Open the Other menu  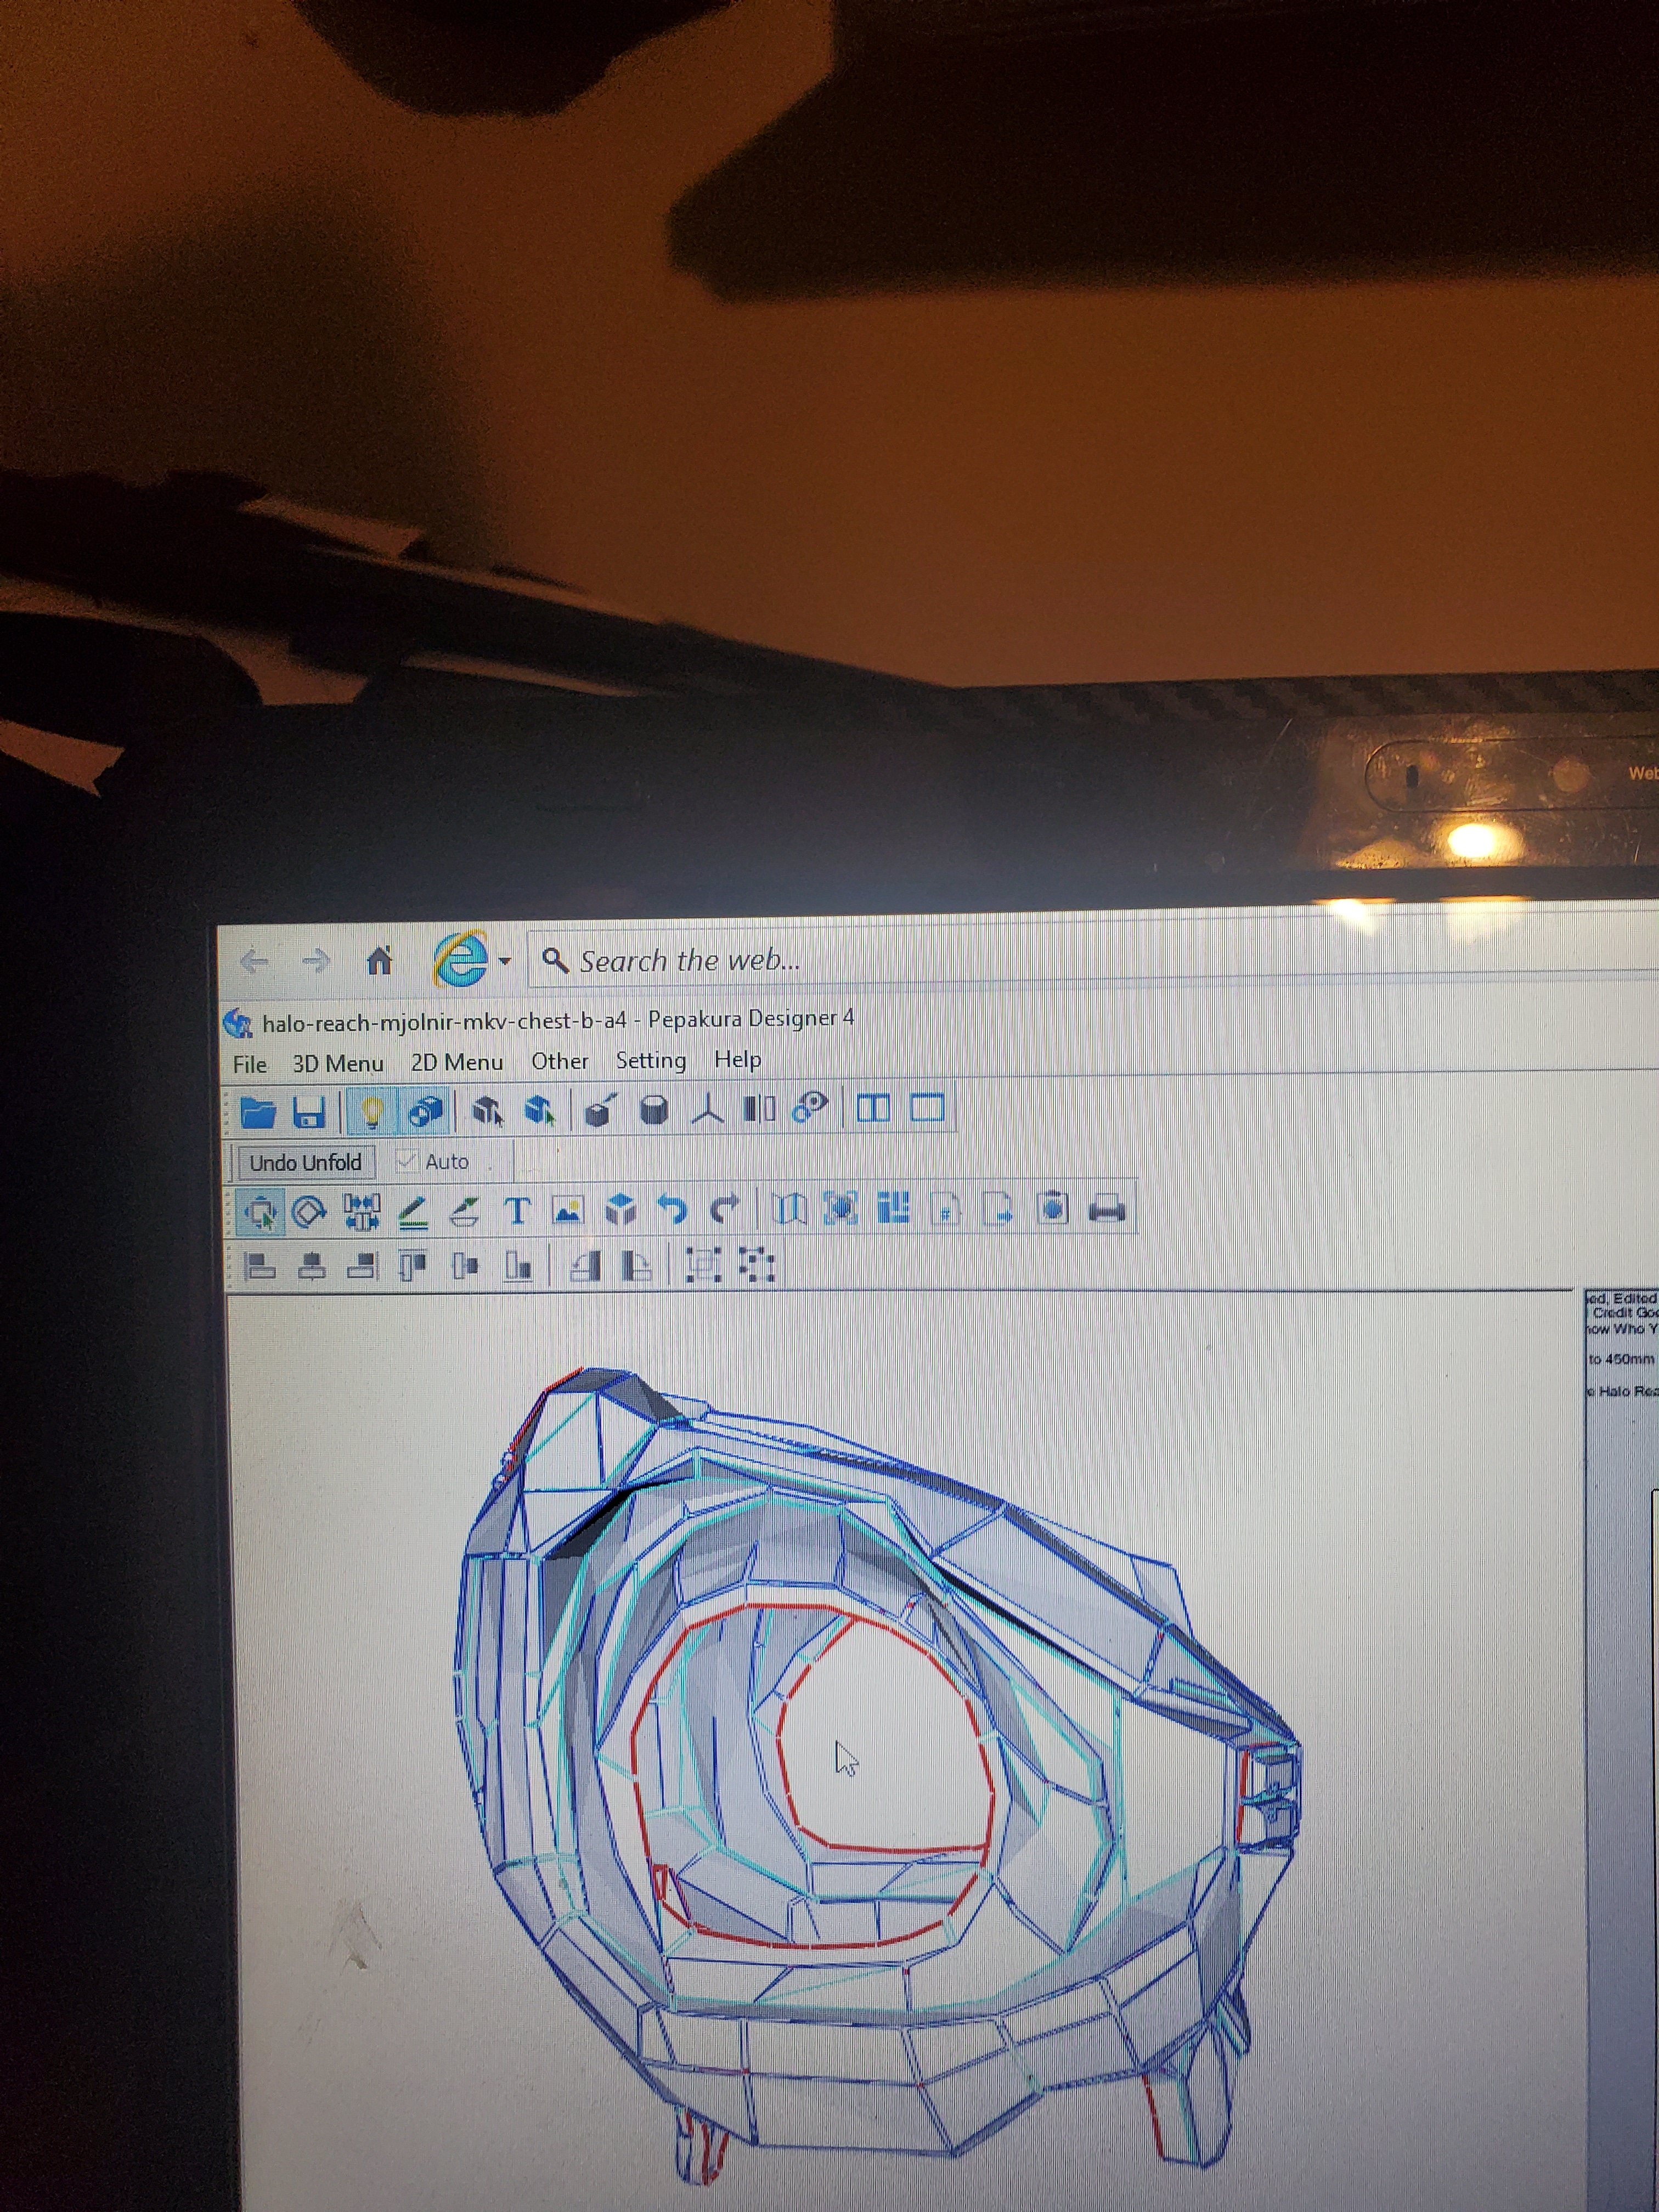click(x=560, y=1061)
